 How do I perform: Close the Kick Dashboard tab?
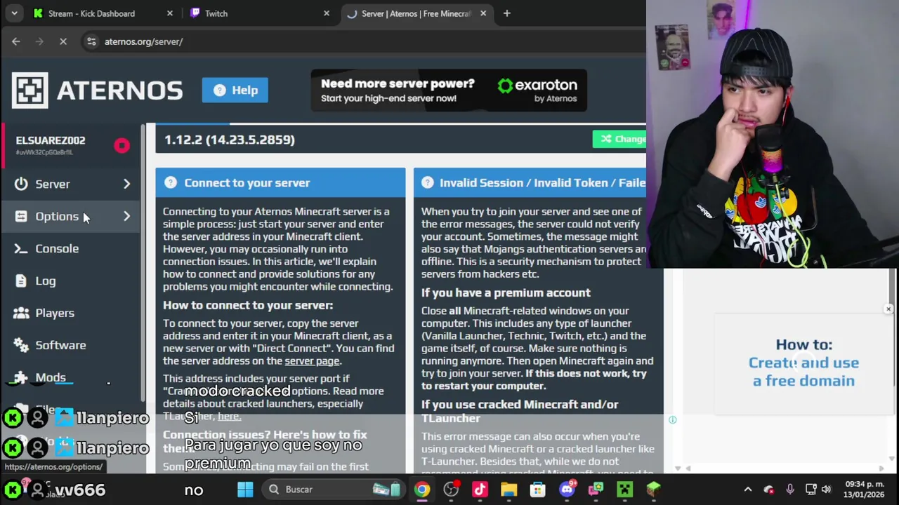click(169, 13)
